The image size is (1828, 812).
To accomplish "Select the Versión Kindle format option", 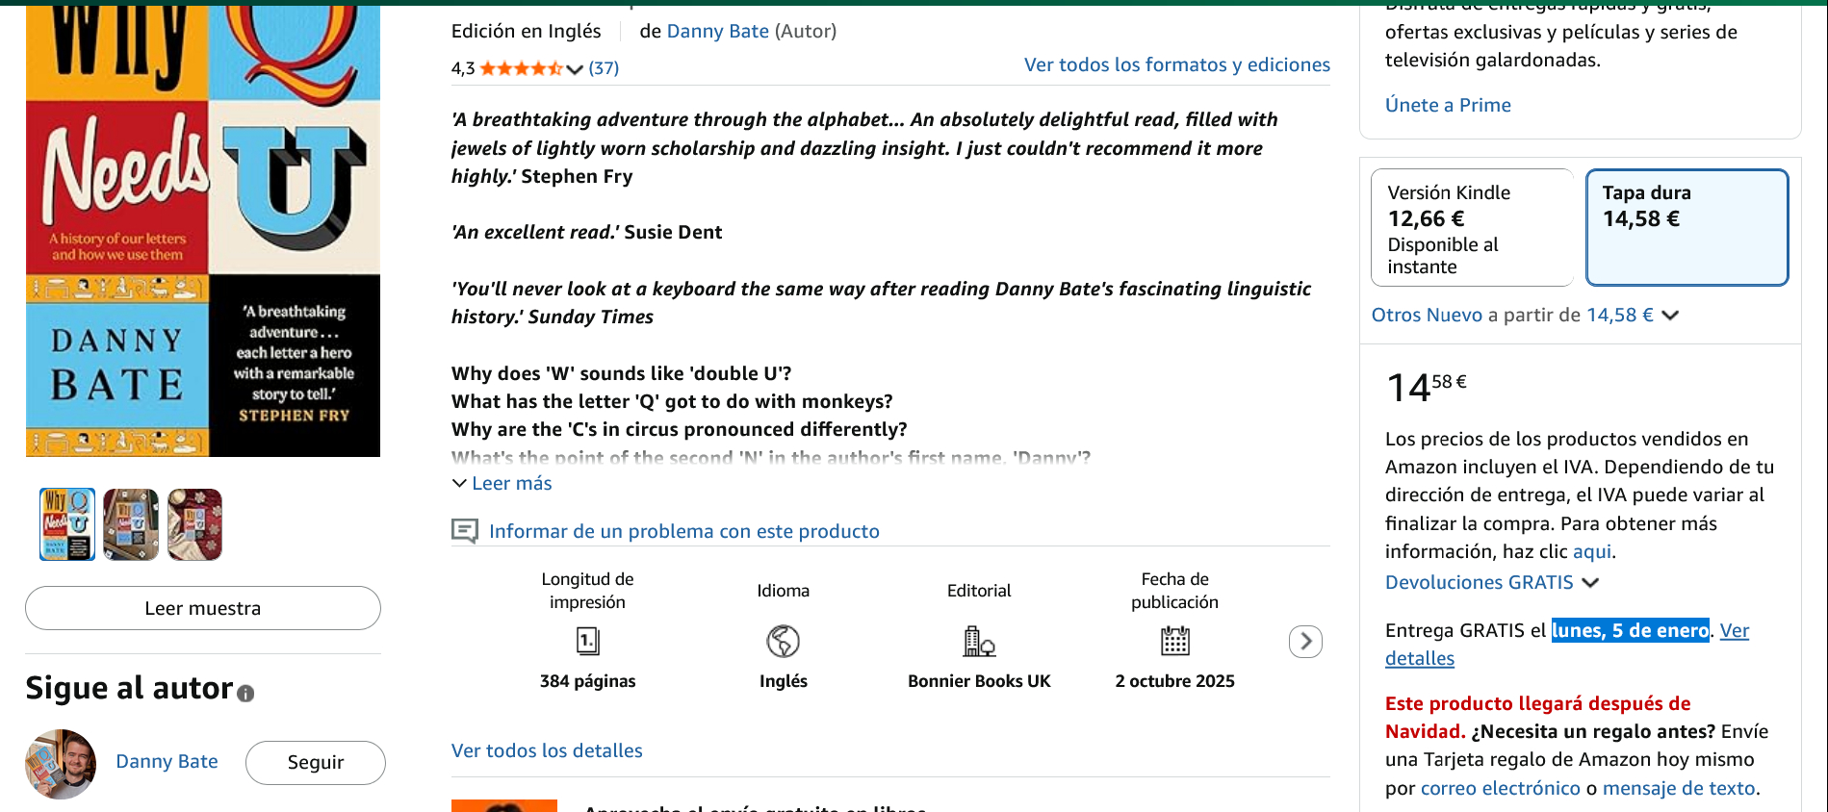I will (1472, 228).
